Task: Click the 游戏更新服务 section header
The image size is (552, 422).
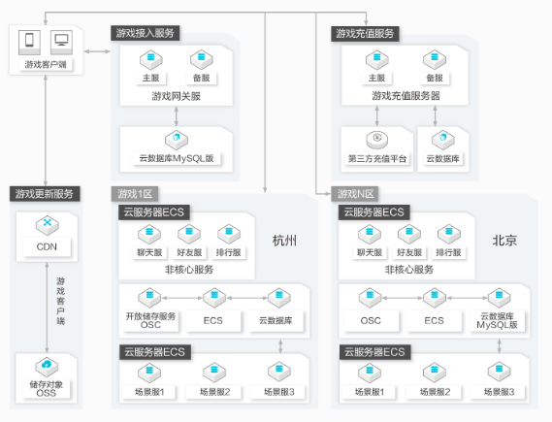Action: pos(45,194)
